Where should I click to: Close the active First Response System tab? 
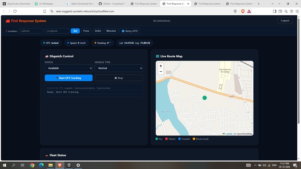coord(188,4)
